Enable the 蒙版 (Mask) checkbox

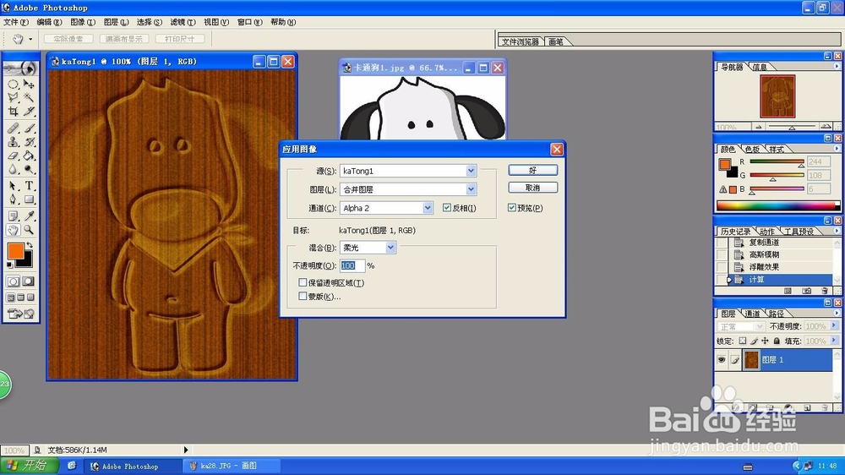pyautogui.click(x=303, y=296)
